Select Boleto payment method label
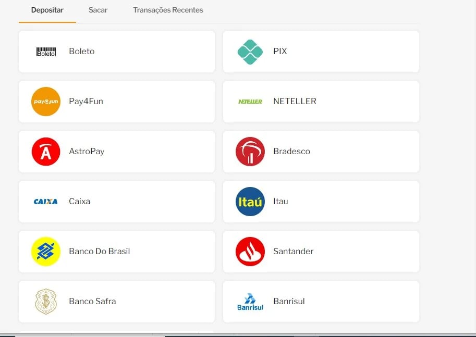Image resolution: width=476 pixels, height=337 pixels. (x=82, y=51)
